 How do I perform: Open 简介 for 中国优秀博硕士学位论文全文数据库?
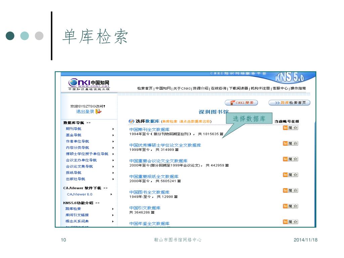pyautogui.click(x=290, y=143)
